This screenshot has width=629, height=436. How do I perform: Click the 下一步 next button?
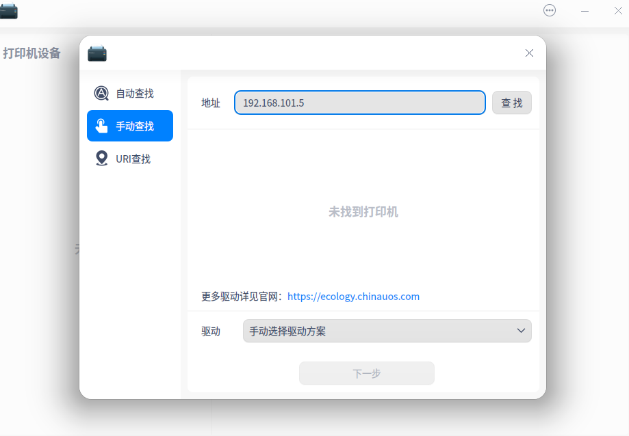pyautogui.click(x=367, y=373)
